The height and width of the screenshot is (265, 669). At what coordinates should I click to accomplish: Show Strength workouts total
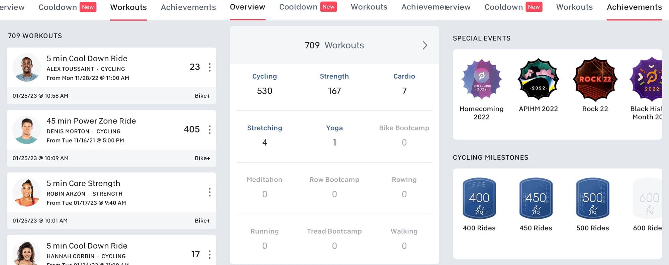334,84
